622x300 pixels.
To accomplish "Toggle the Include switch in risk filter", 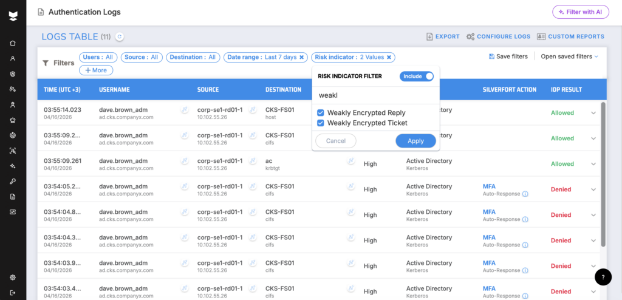I will [x=417, y=76].
